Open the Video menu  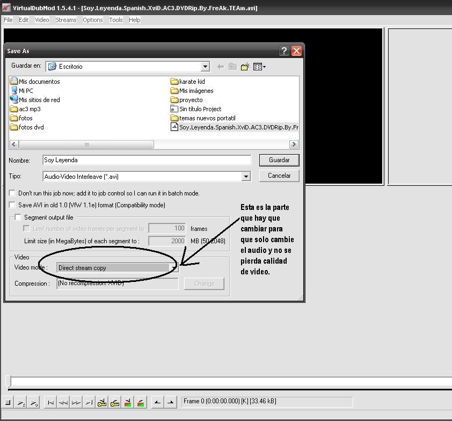click(42, 20)
